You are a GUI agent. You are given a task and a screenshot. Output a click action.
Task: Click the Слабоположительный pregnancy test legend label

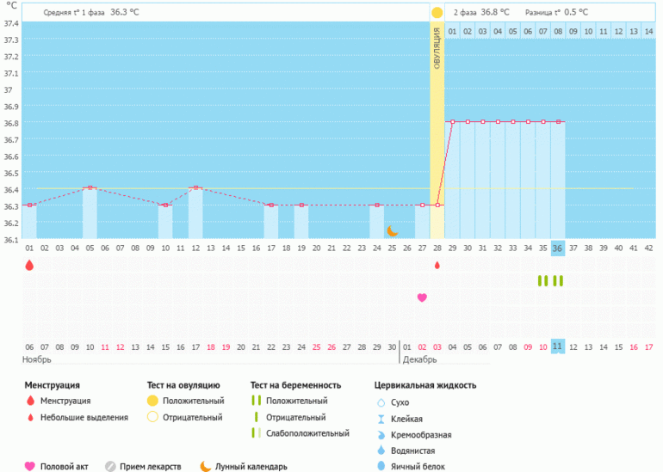[x=308, y=433]
